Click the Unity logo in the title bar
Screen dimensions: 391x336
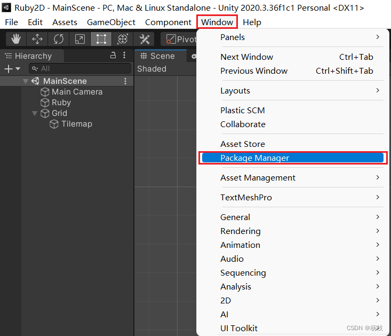point(6,7)
